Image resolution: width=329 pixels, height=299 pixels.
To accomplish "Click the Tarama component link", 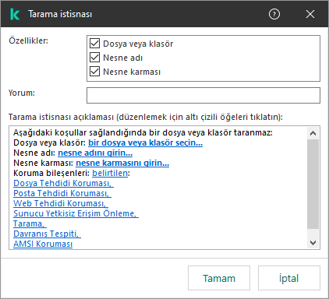I will (x=30, y=223).
